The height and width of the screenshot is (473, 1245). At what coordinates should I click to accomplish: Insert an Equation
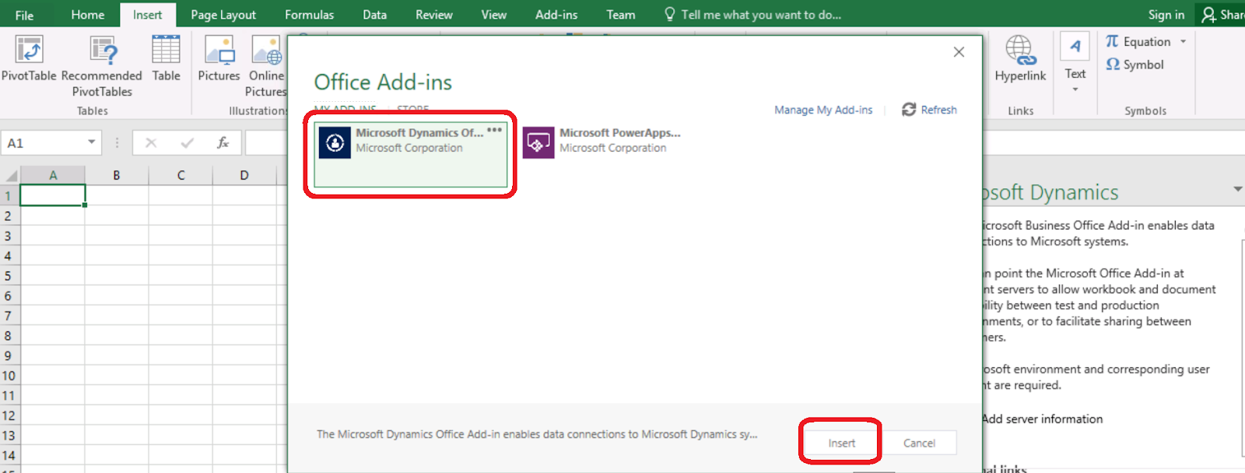tap(1138, 41)
